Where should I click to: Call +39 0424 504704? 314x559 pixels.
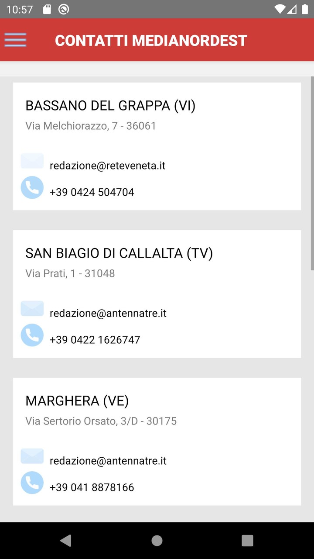[x=92, y=192]
